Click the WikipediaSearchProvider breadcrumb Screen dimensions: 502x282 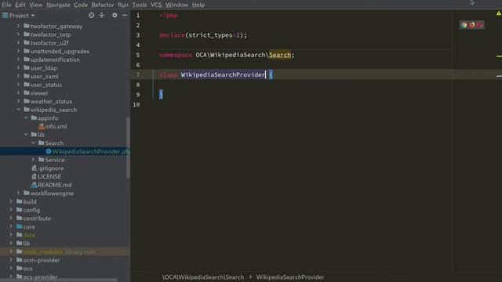pyautogui.click(x=290, y=277)
